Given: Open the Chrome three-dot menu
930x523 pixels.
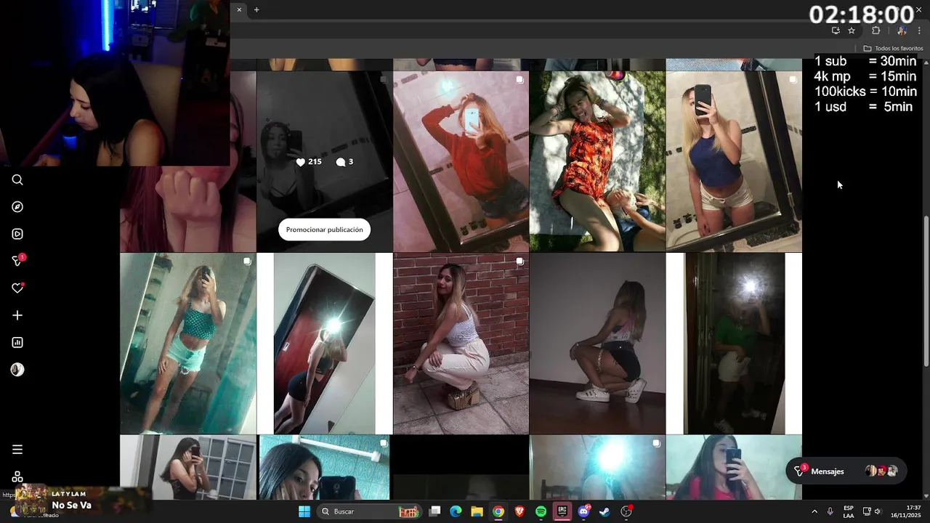Looking at the screenshot, I should pos(919,31).
